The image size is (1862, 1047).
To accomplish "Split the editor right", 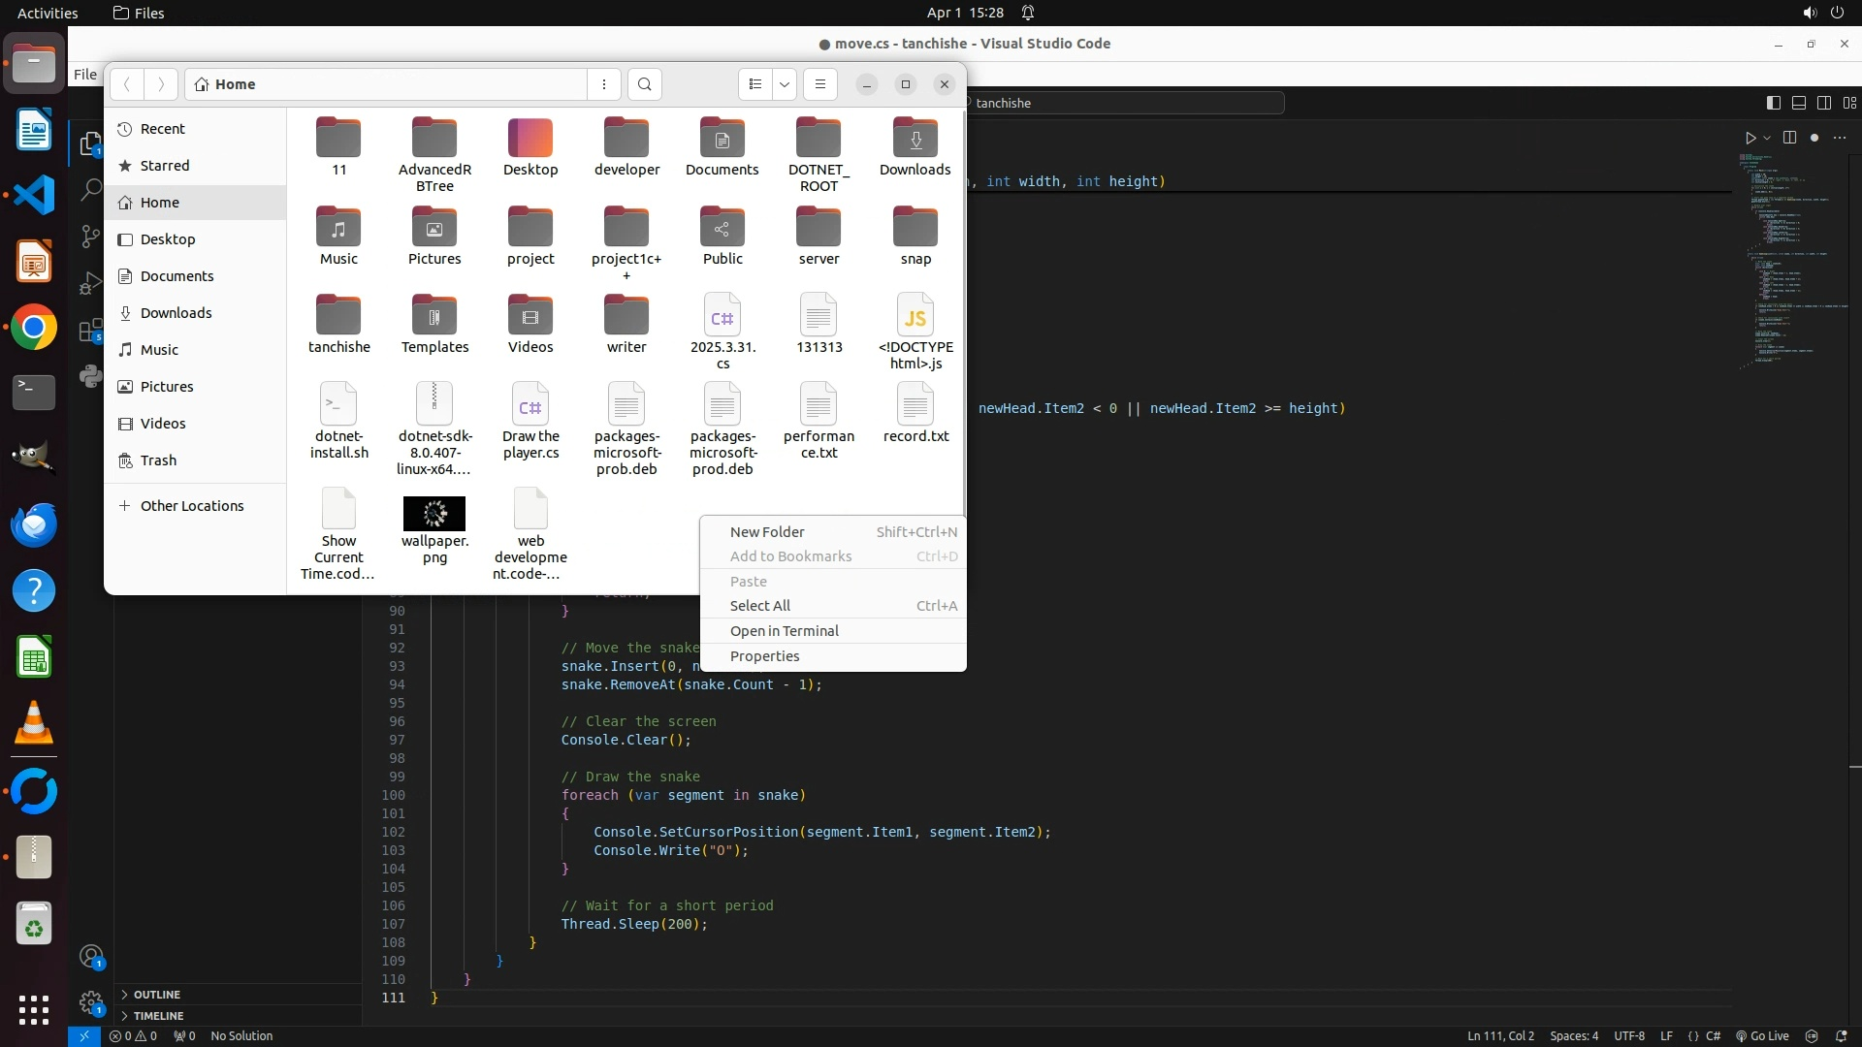I will [1789, 138].
